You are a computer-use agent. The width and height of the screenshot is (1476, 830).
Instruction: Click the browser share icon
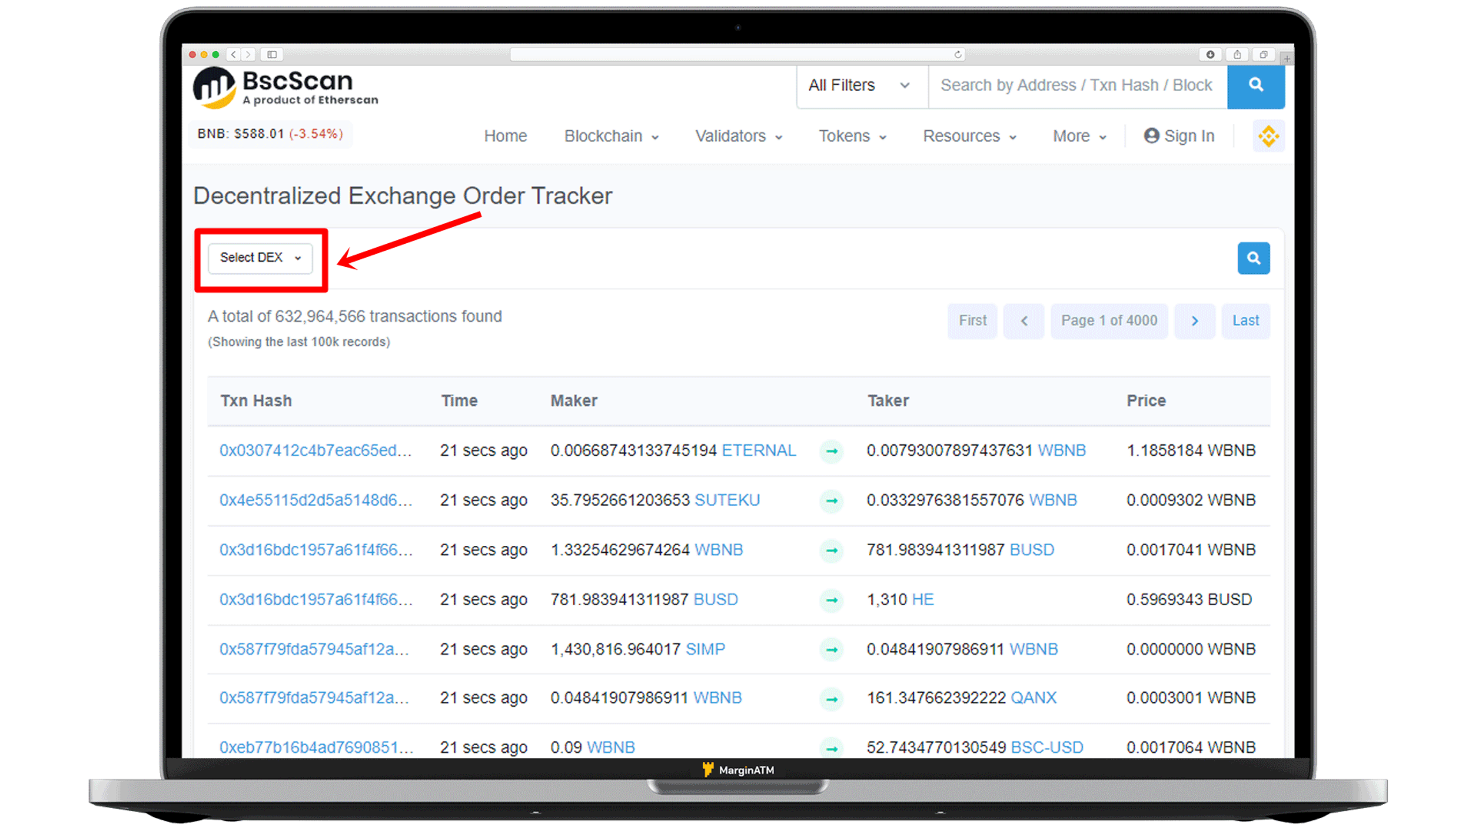(1237, 54)
